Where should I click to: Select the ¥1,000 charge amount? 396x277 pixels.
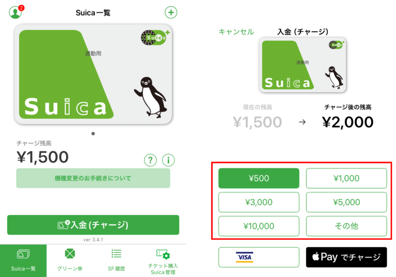tap(346, 178)
